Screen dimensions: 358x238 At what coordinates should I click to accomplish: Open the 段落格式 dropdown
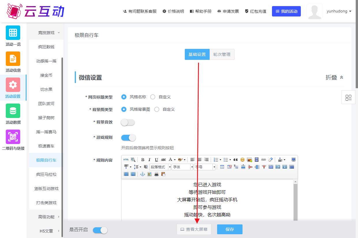coord(160,167)
